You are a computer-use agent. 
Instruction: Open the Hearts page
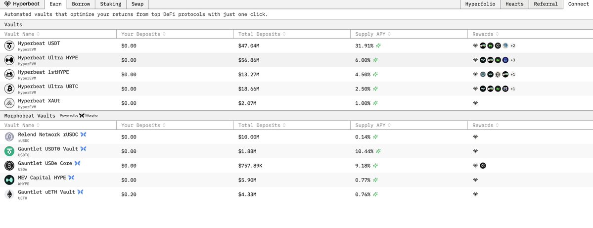coord(514,4)
